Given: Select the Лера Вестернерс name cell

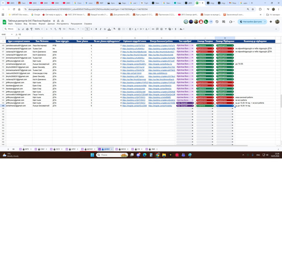Looking at the screenshot, I should [x=42, y=46].
